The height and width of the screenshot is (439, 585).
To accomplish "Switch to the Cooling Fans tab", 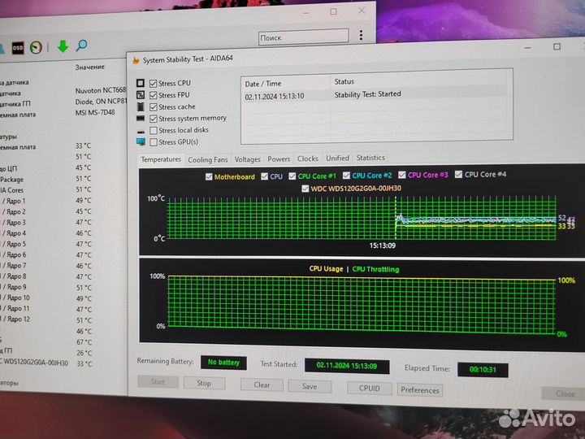I will click(x=208, y=160).
